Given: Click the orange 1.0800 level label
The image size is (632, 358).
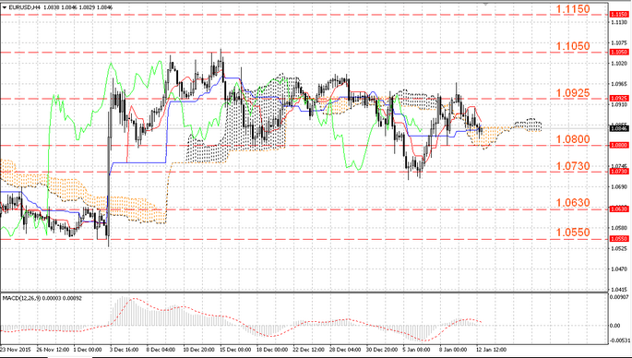Looking at the screenshot, I should (573, 139).
